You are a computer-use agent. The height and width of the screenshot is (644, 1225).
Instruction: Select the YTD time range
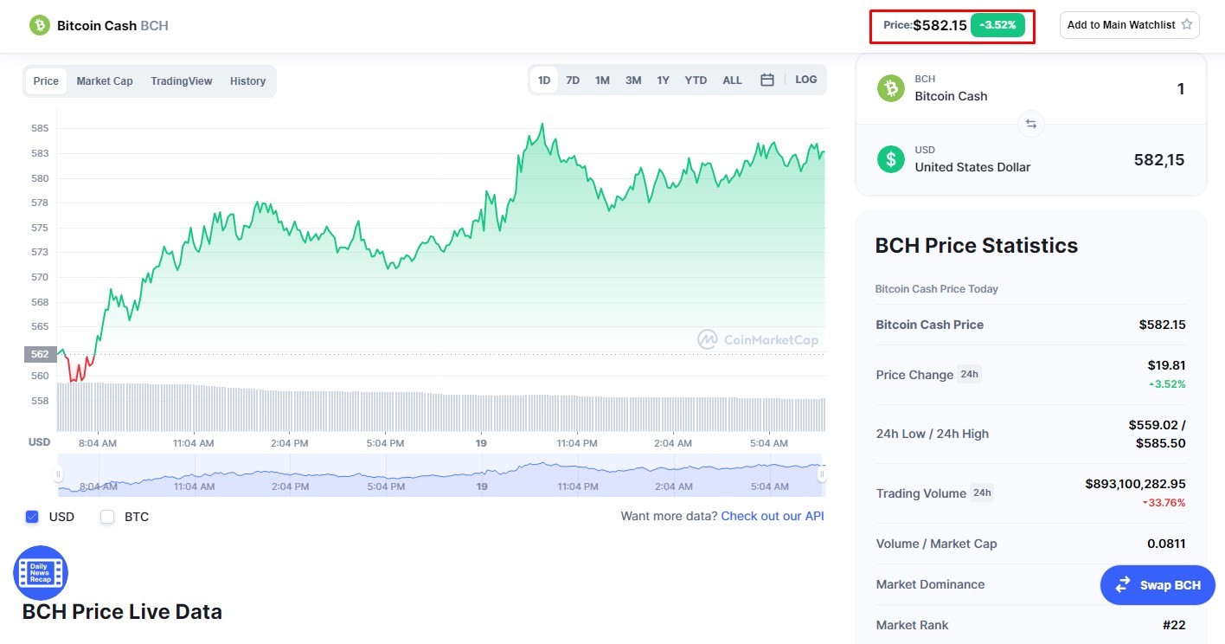(x=696, y=80)
